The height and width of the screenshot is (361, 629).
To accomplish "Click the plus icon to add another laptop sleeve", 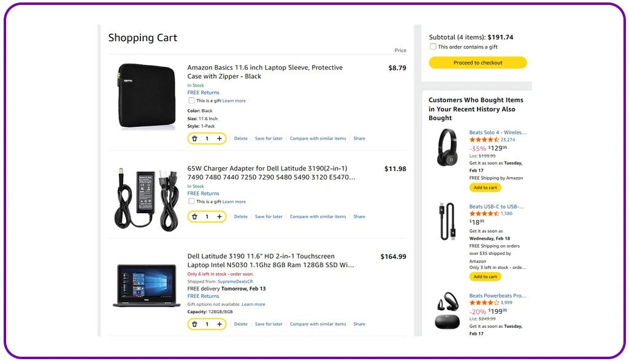I will coord(220,138).
